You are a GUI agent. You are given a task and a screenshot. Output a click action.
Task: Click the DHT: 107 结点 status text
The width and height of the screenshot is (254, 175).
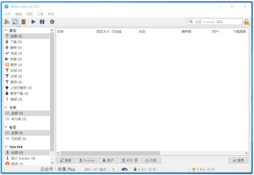coord(95,170)
